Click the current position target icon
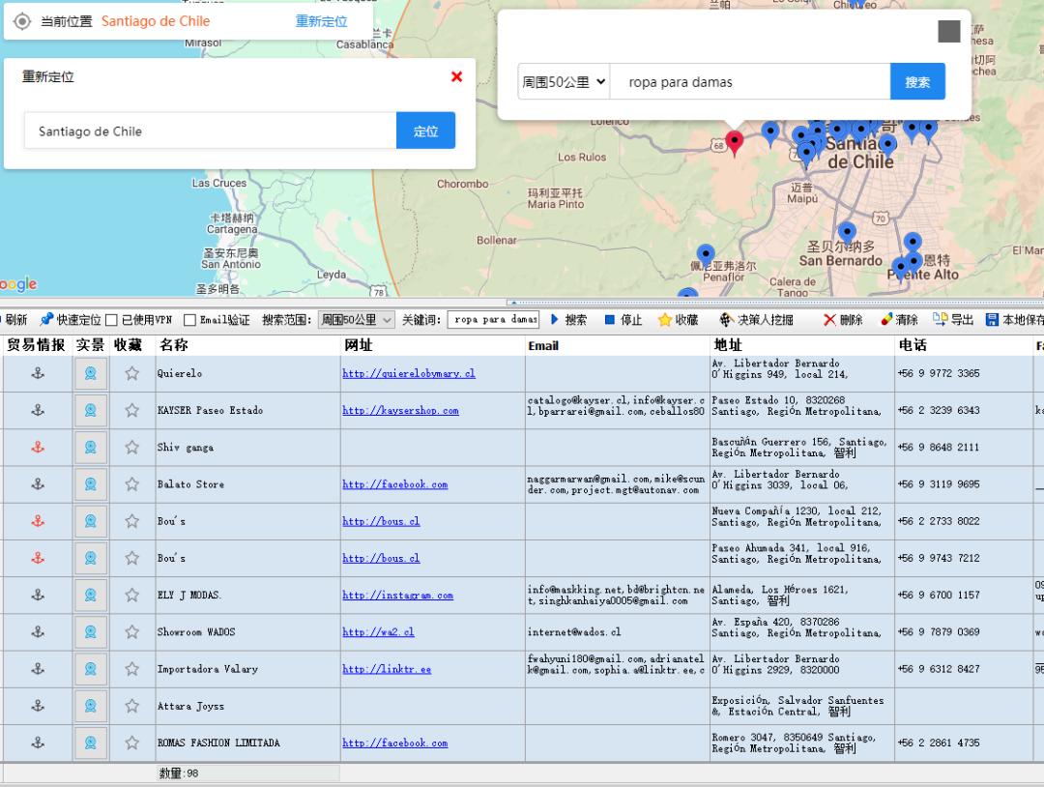 pyautogui.click(x=22, y=21)
